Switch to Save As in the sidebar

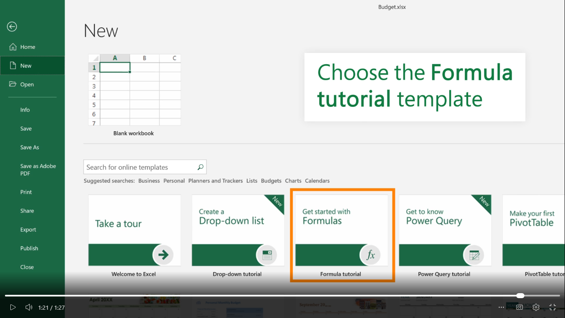pos(29,147)
